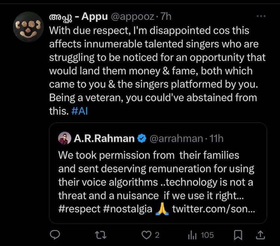Screen dimensions: 280x246
Task: Click the #AI hashtag link
Action: coord(79,112)
